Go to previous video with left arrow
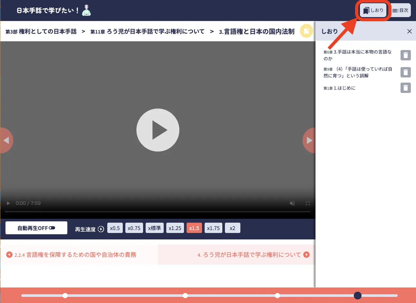Viewport: 416px width, 303px height. pos(6,140)
